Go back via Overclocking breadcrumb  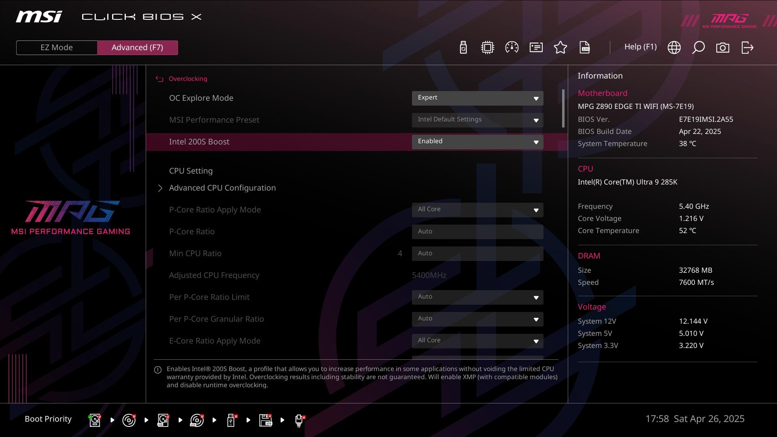(188, 79)
